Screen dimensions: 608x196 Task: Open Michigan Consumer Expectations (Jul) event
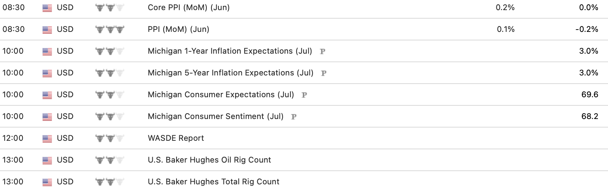coord(221,94)
